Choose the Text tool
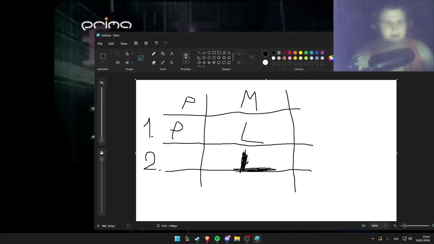 click(x=172, y=54)
